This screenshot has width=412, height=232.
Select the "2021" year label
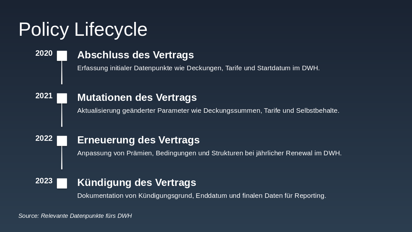point(44,96)
